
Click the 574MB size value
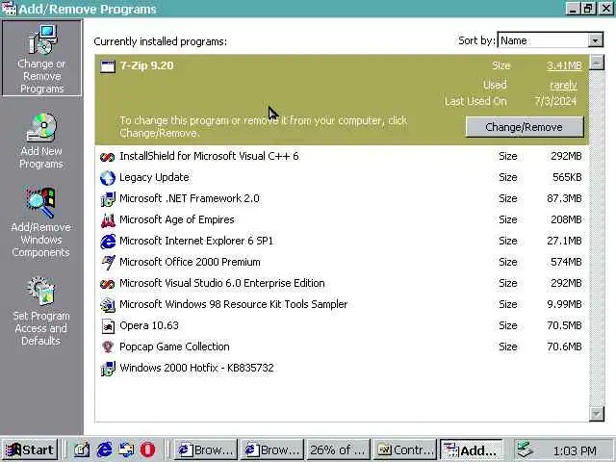coord(566,262)
